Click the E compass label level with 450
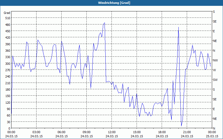 coord(214,31)
